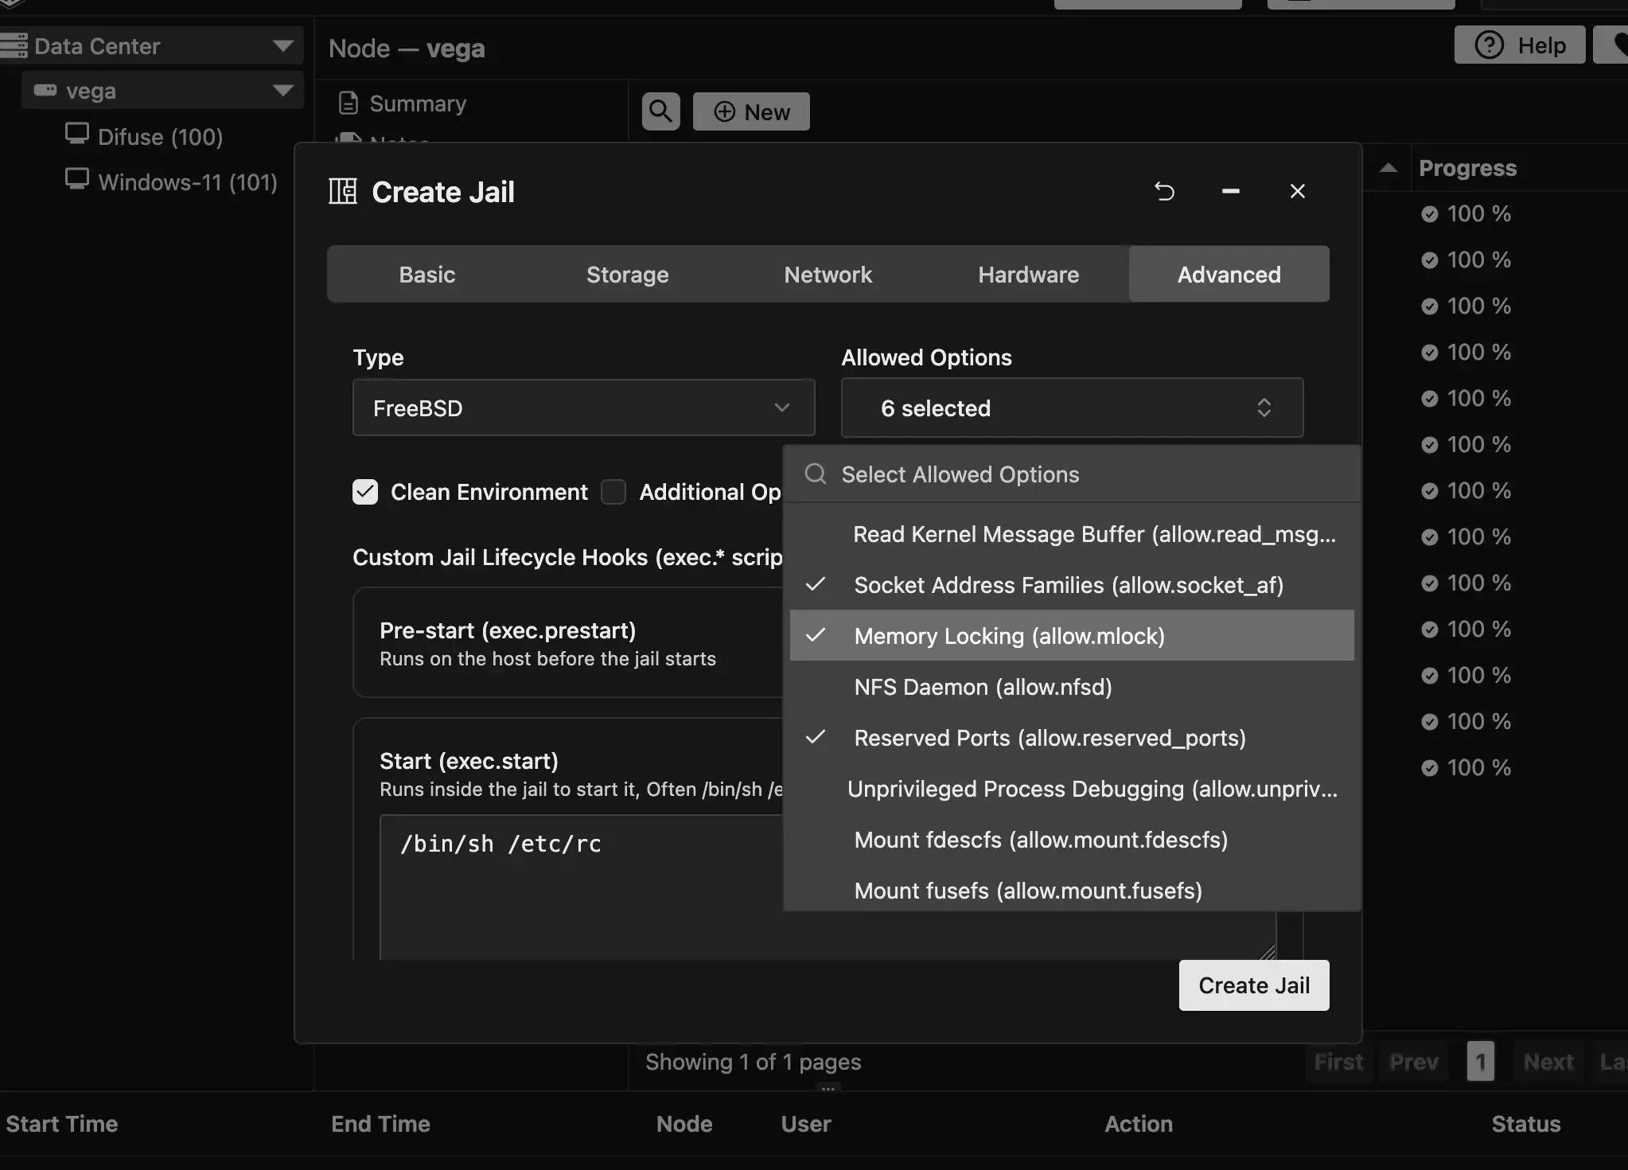Viewport: 1628px width, 1170px height.
Task: Click the Summary document icon
Action: click(349, 103)
